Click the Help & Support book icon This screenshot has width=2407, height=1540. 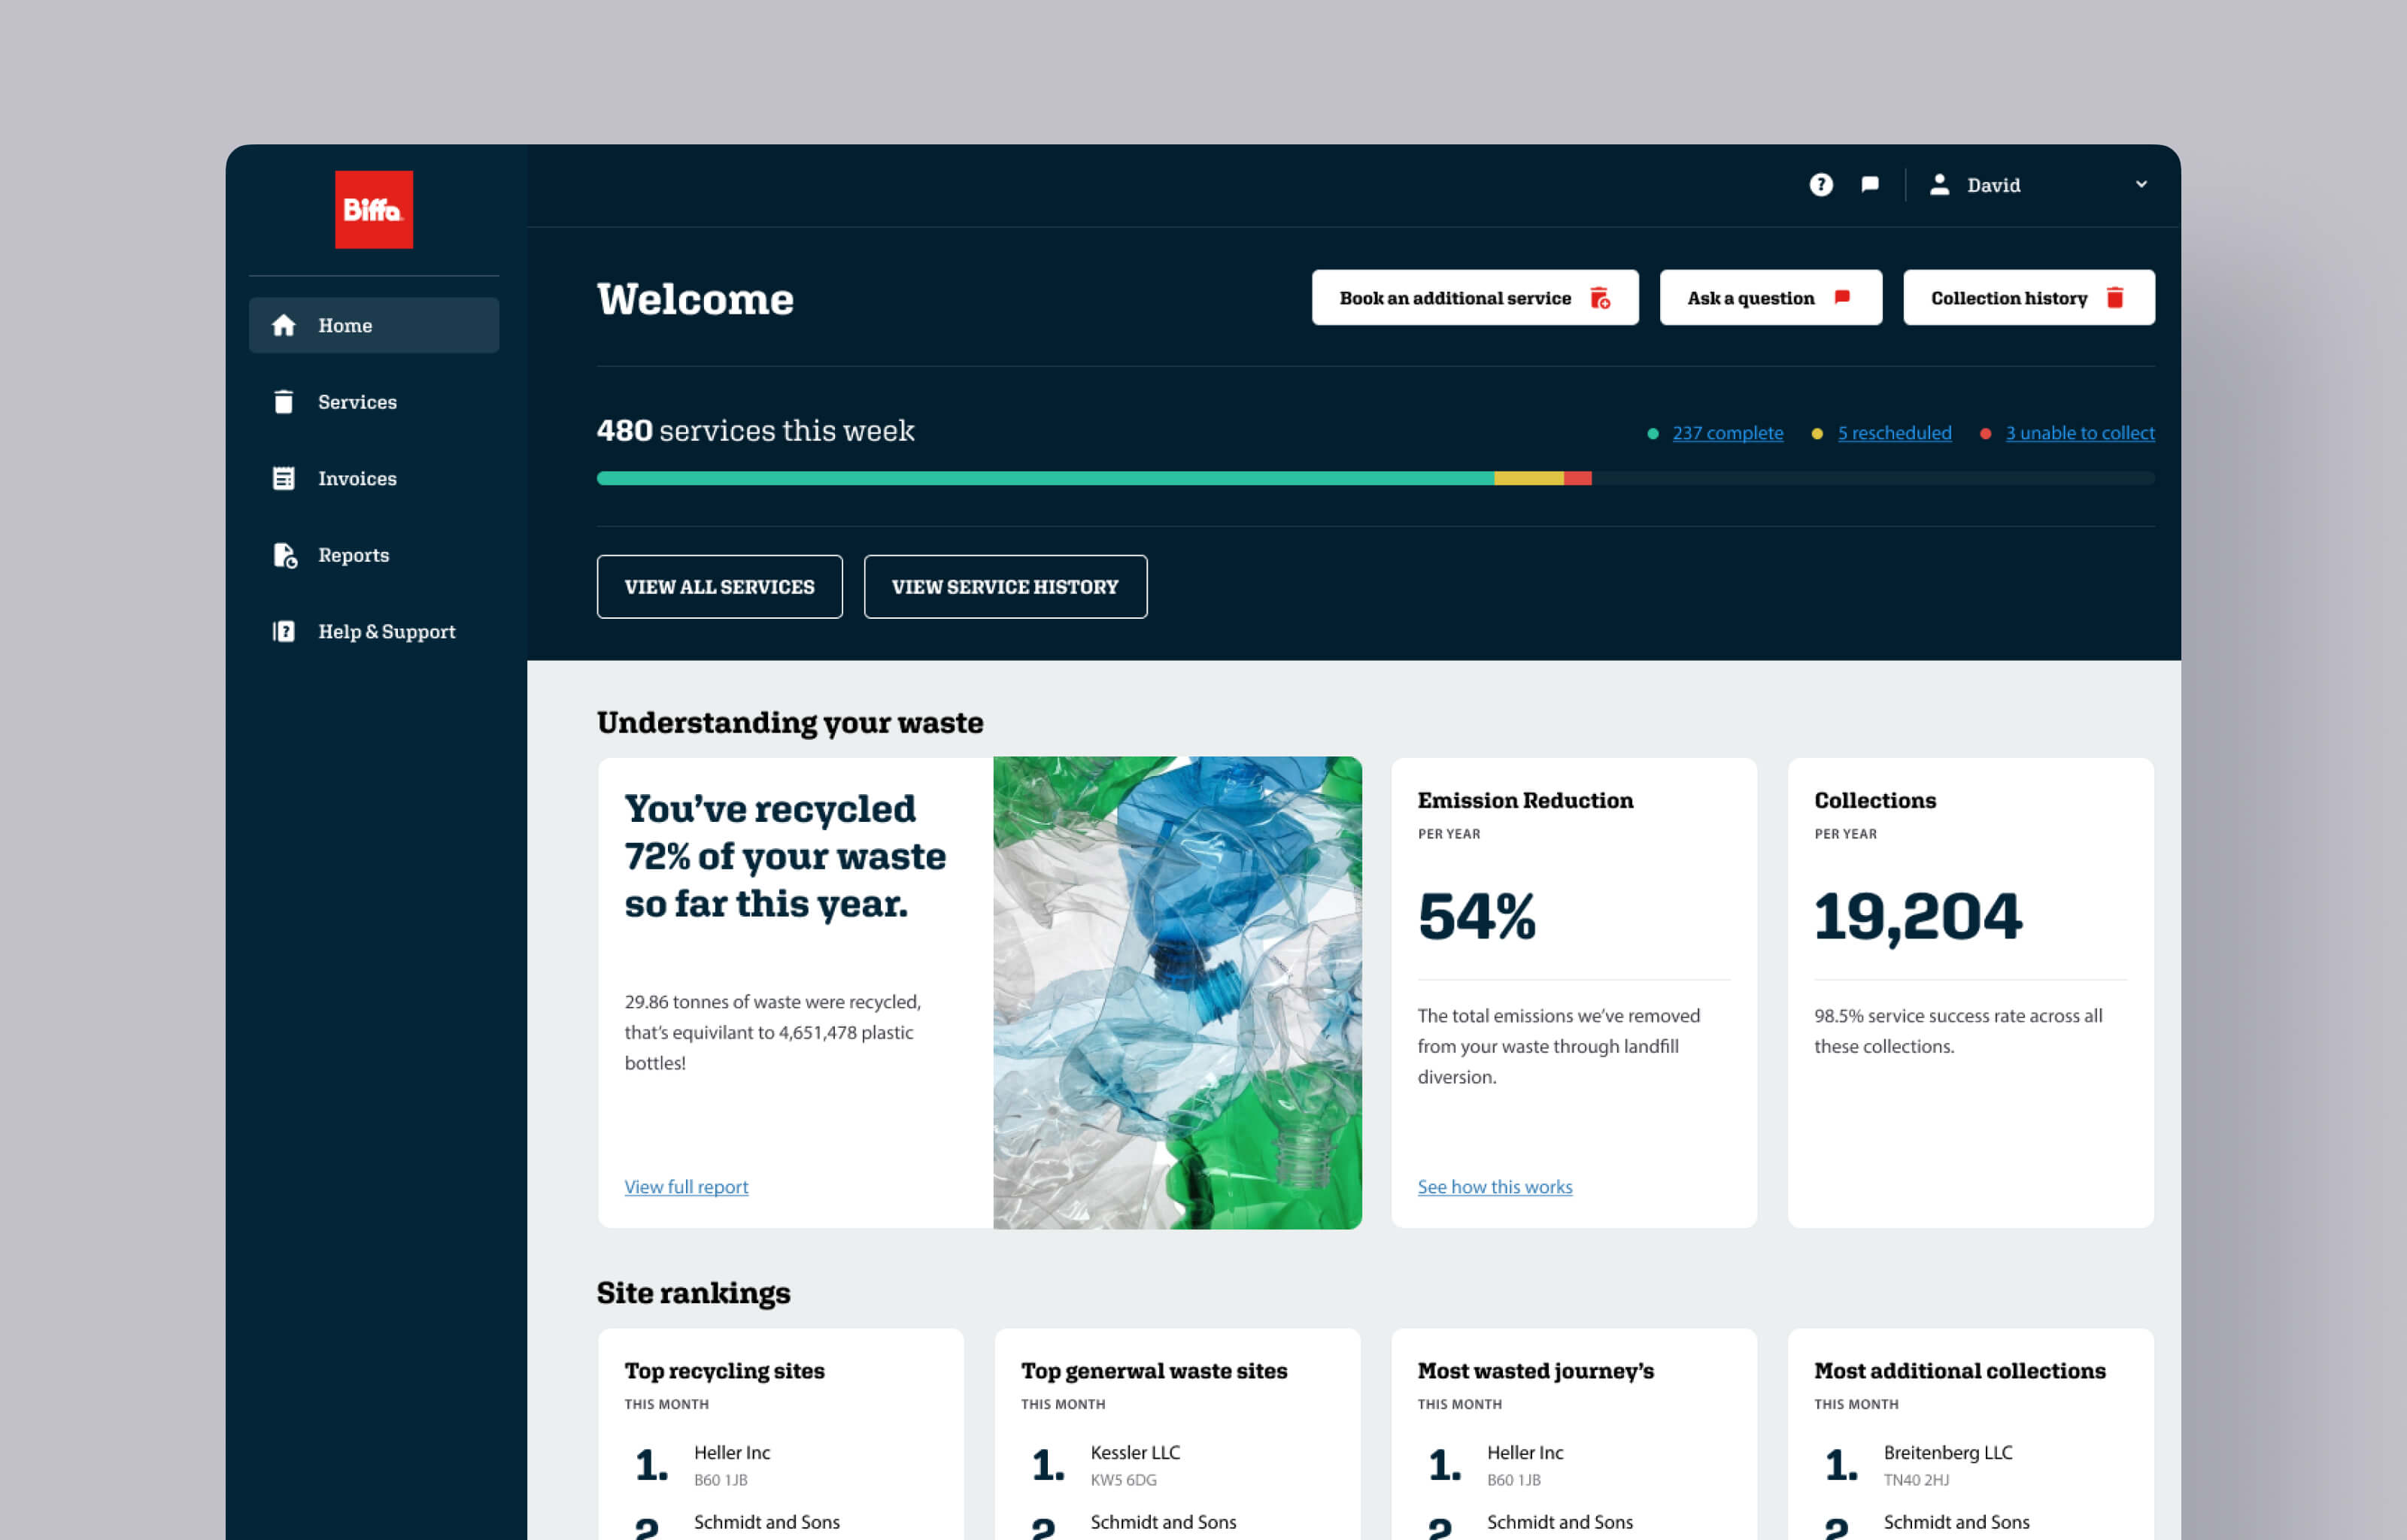[284, 631]
